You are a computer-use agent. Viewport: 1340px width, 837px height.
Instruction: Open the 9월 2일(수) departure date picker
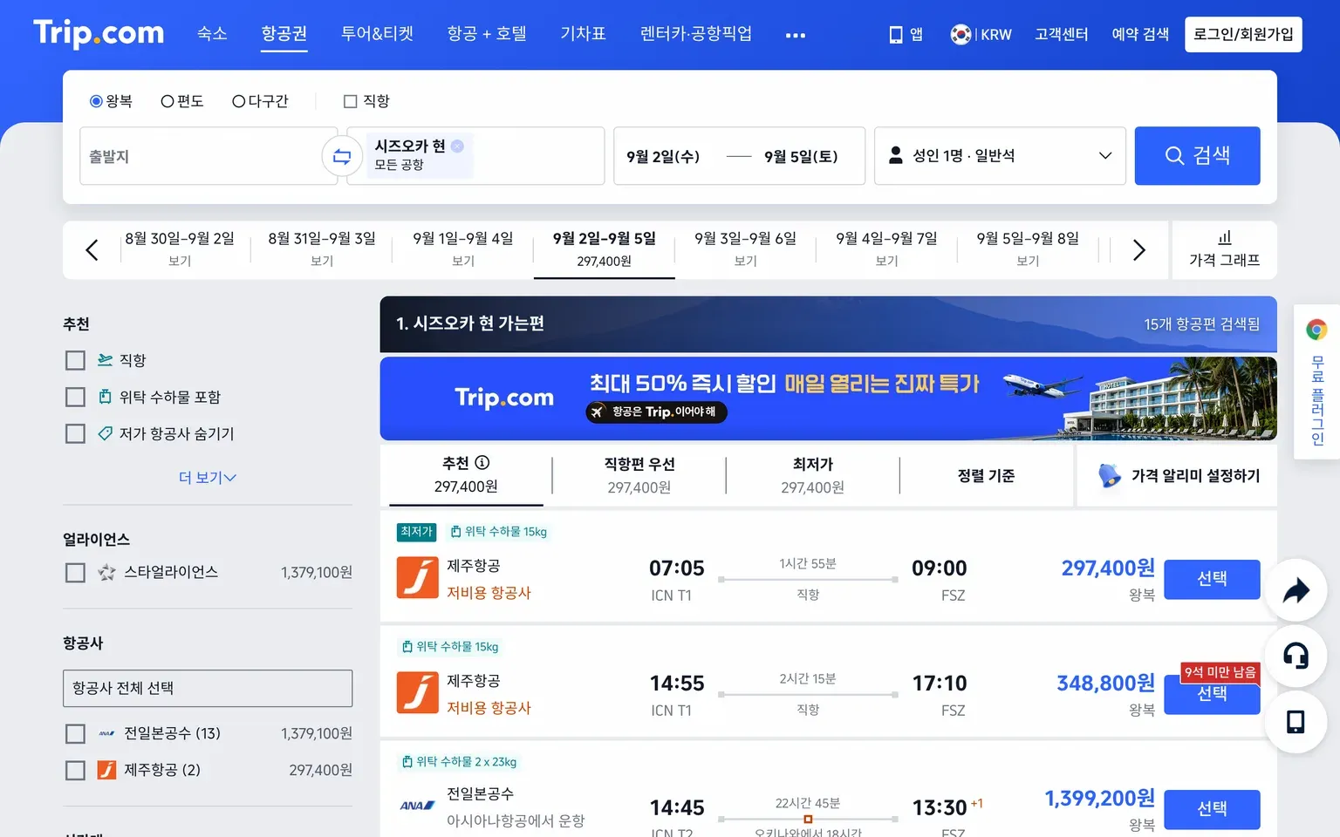tap(663, 157)
